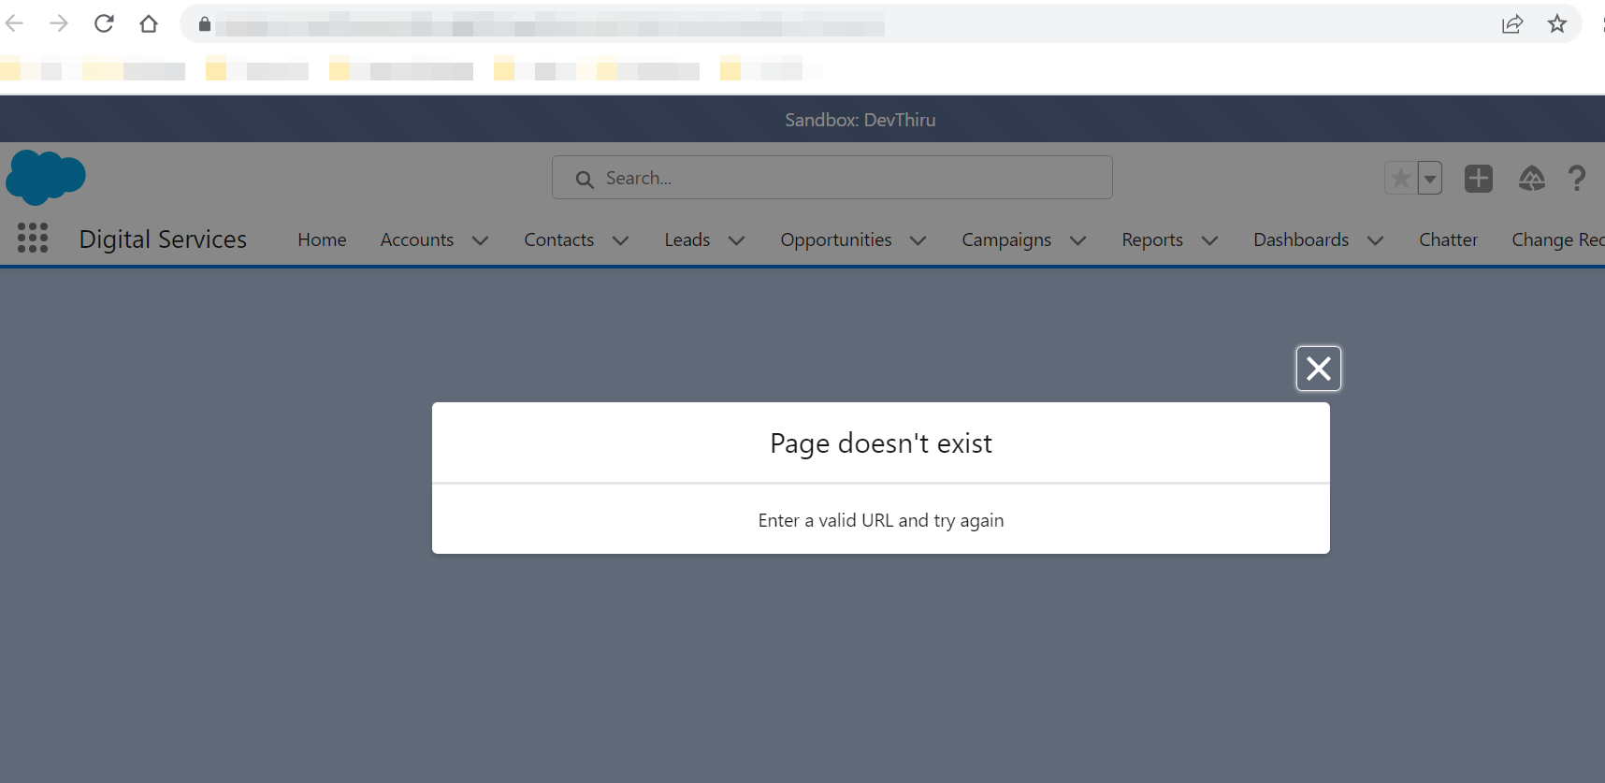
Task: Click the Salesforce cloud logo
Action: click(46, 177)
